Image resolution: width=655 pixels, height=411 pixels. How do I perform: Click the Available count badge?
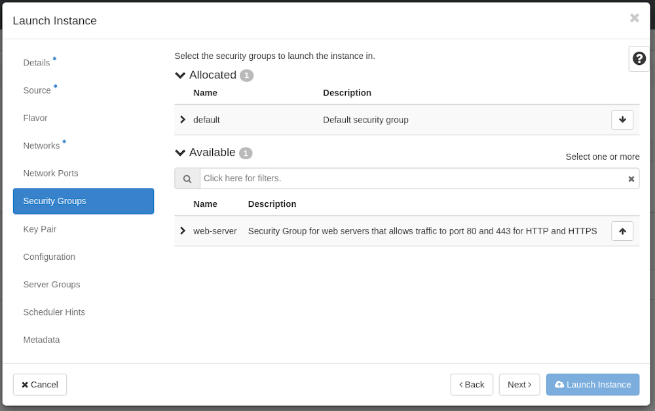246,153
